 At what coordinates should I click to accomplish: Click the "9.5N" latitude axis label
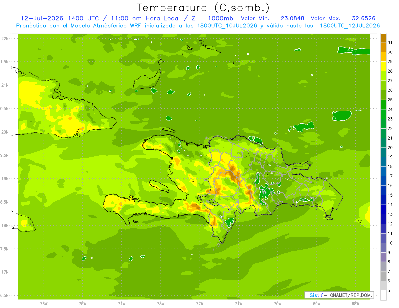[5, 155]
